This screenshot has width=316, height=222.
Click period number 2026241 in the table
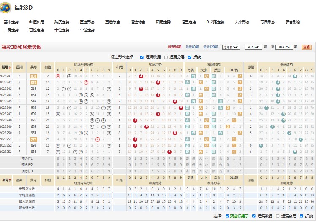click(x=6, y=76)
